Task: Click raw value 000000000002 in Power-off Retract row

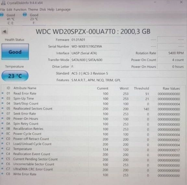Action: tap(168, 140)
